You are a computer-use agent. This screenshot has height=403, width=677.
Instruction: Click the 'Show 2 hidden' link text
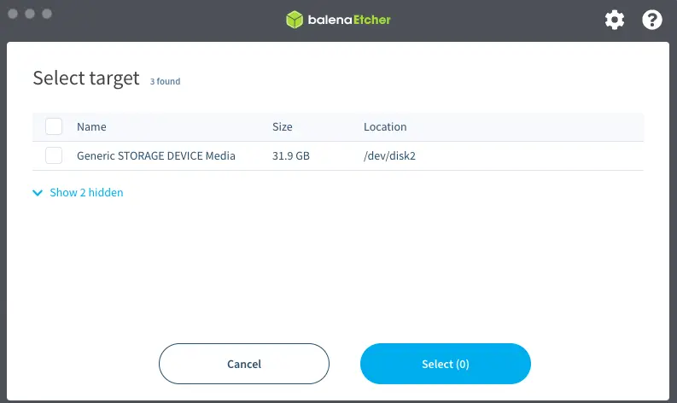[x=86, y=193]
